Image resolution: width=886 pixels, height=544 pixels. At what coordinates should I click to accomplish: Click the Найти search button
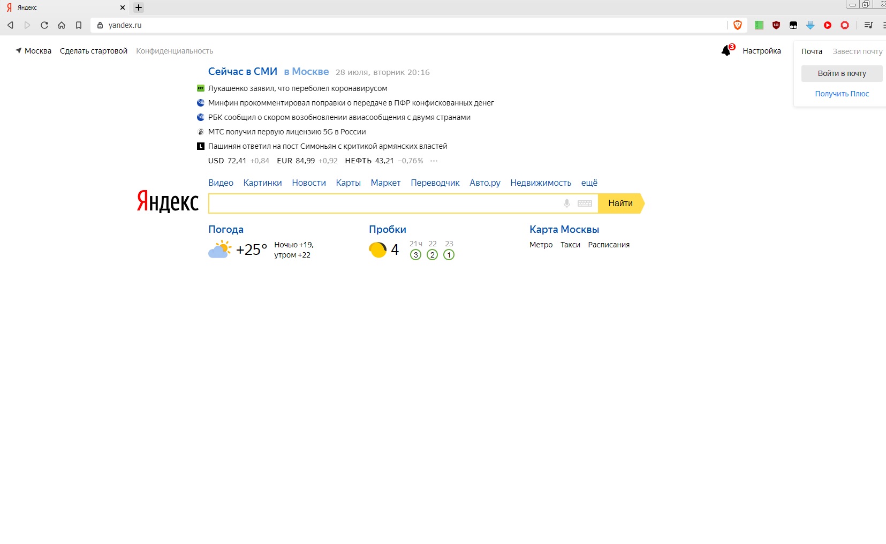click(x=621, y=203)
